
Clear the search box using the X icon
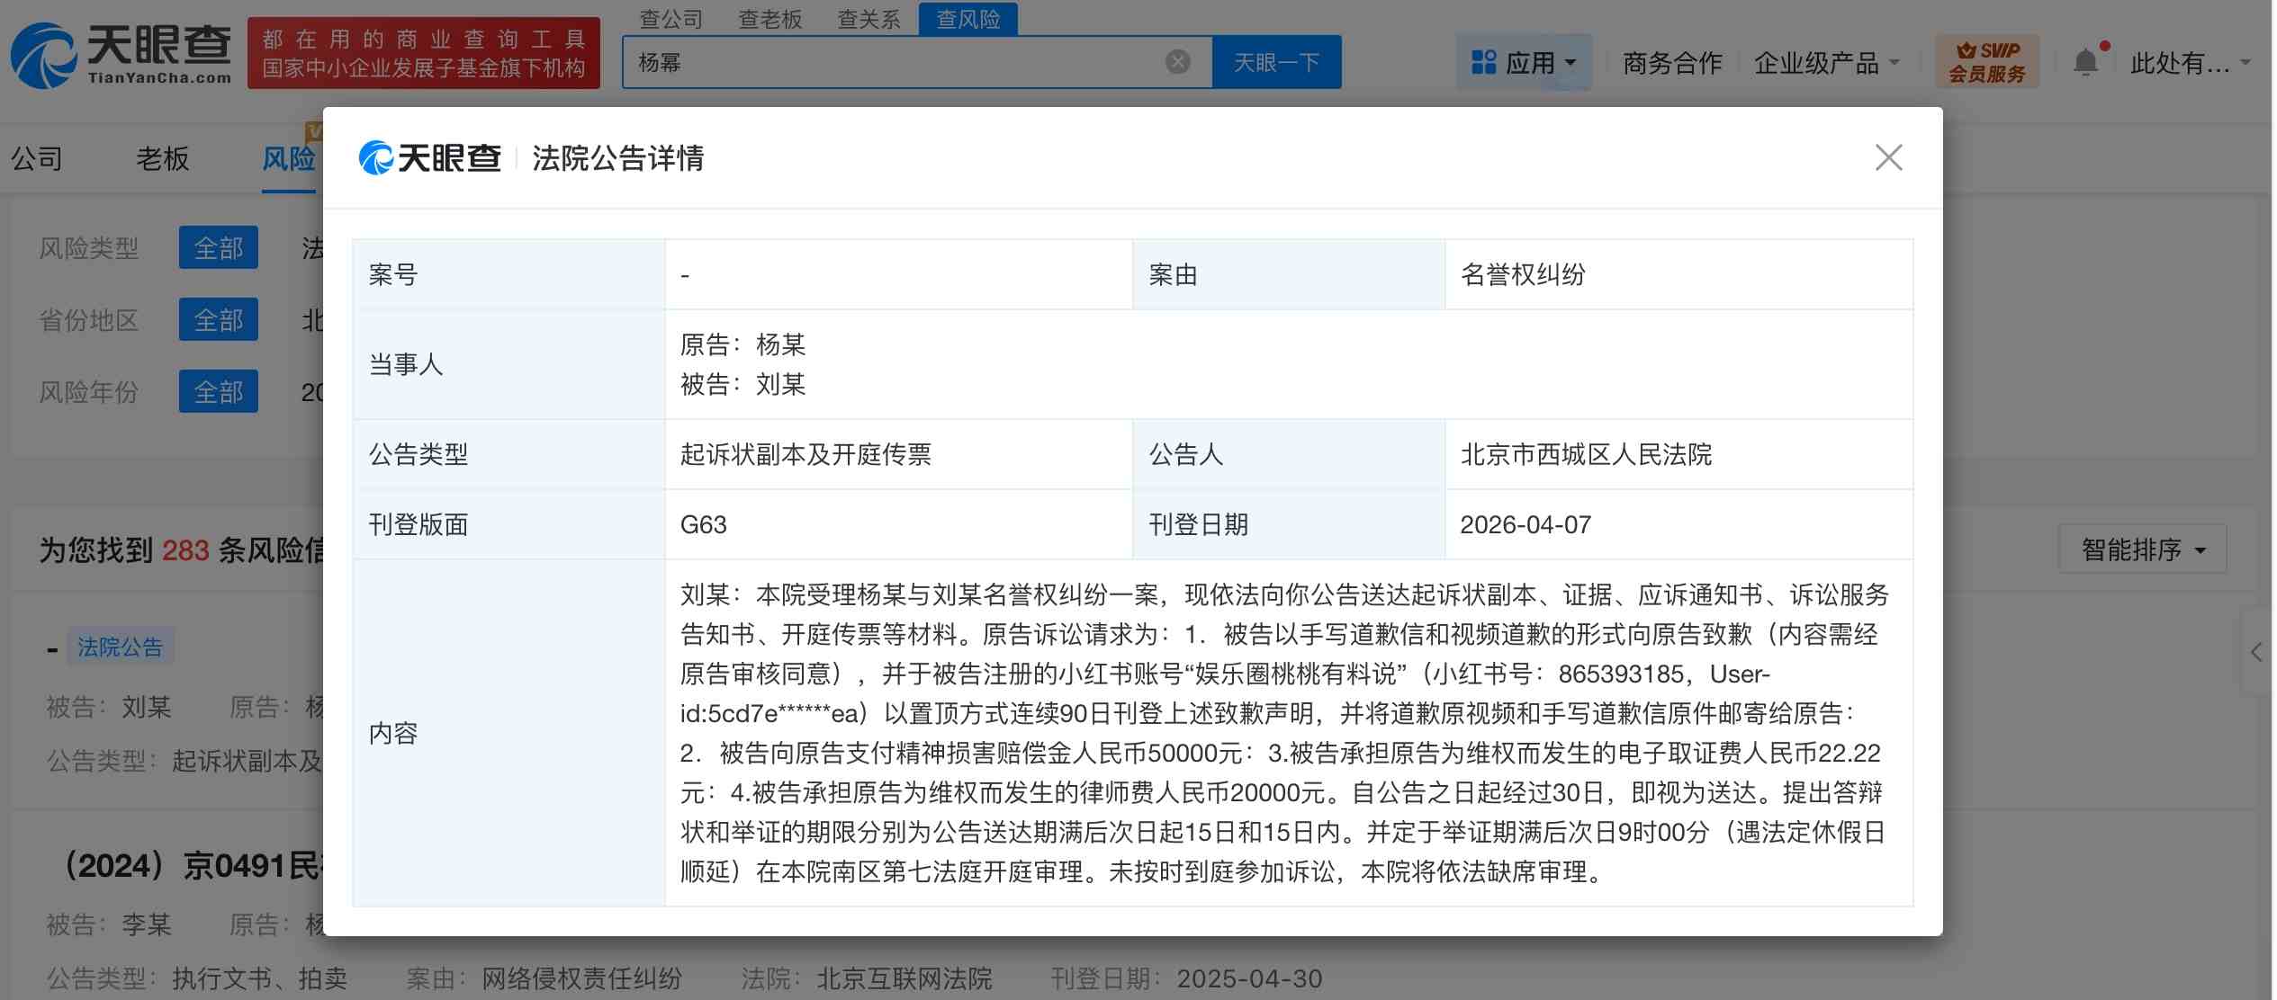(1175, 61)
